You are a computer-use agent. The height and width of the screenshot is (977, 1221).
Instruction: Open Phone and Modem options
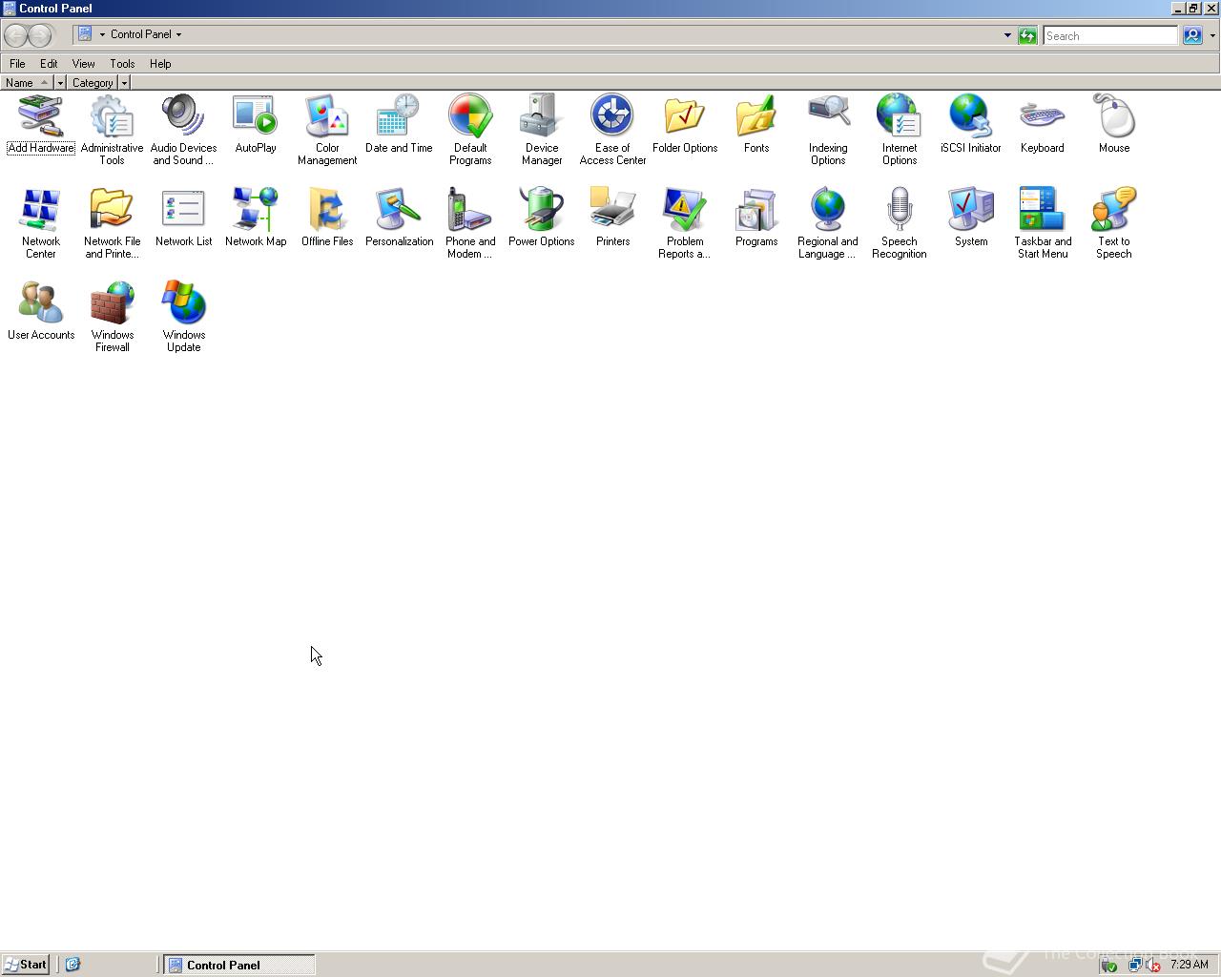[x=470, y=223]
